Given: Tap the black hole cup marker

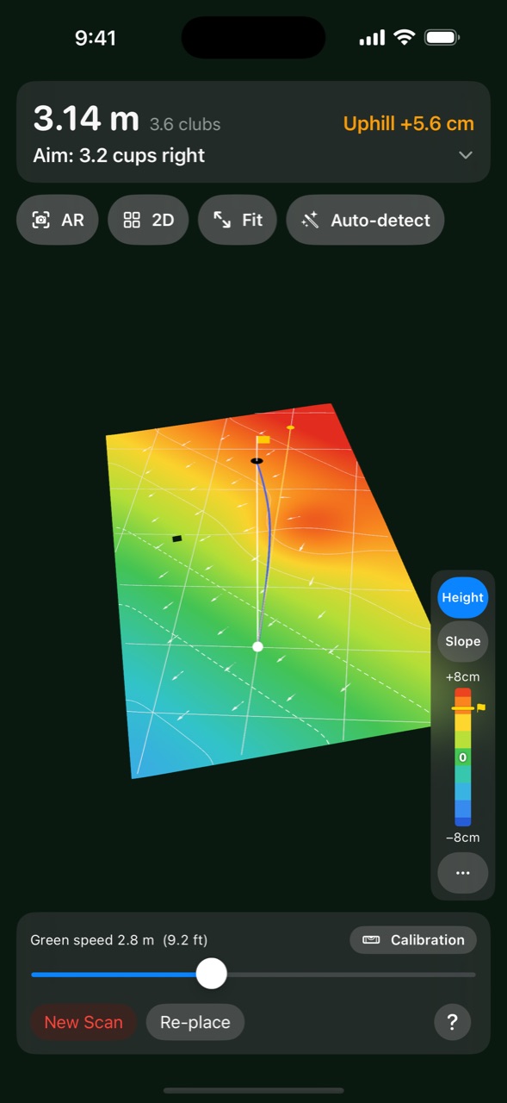Looking at the screenshot, I should pos(257,461).
